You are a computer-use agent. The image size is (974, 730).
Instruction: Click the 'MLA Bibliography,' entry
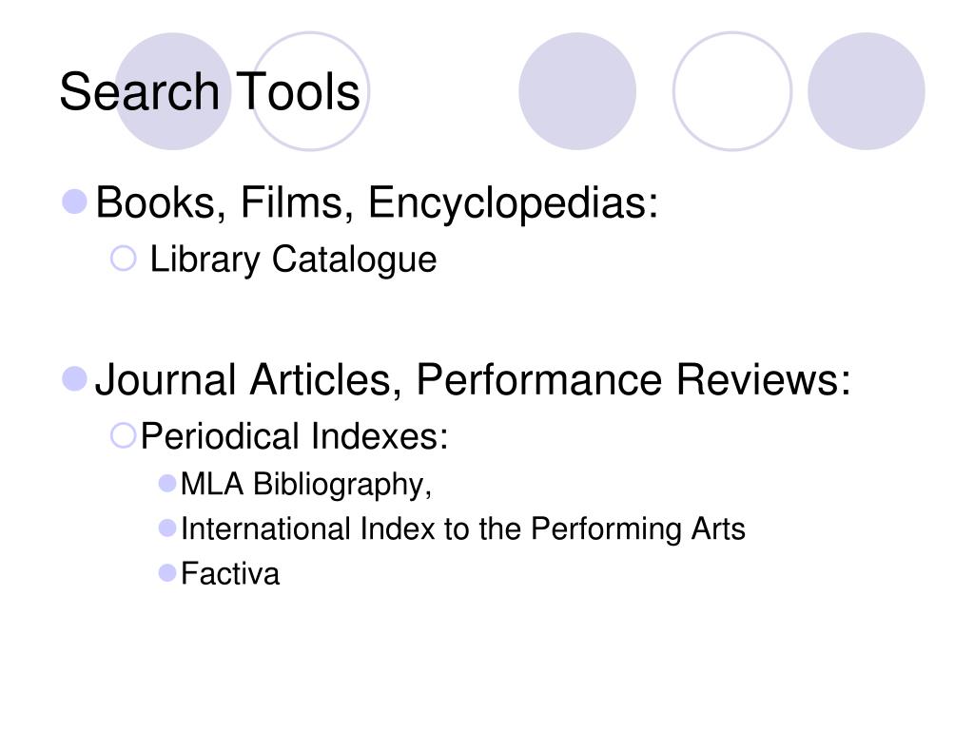click(x=306, y=485)
